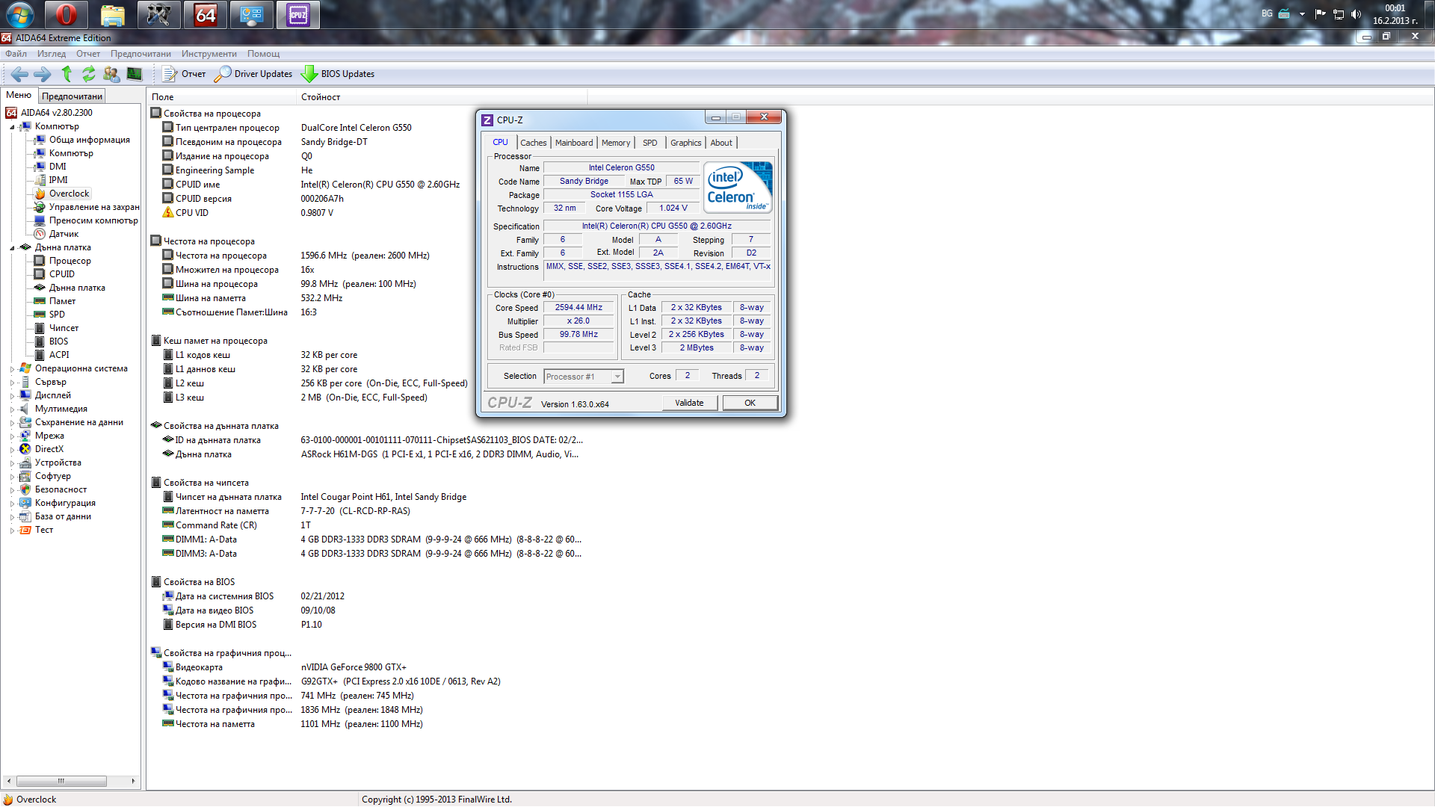Open the Инструменти menu
The width and height of the screenshot is (1435, 807).
(x=209, y=54)
